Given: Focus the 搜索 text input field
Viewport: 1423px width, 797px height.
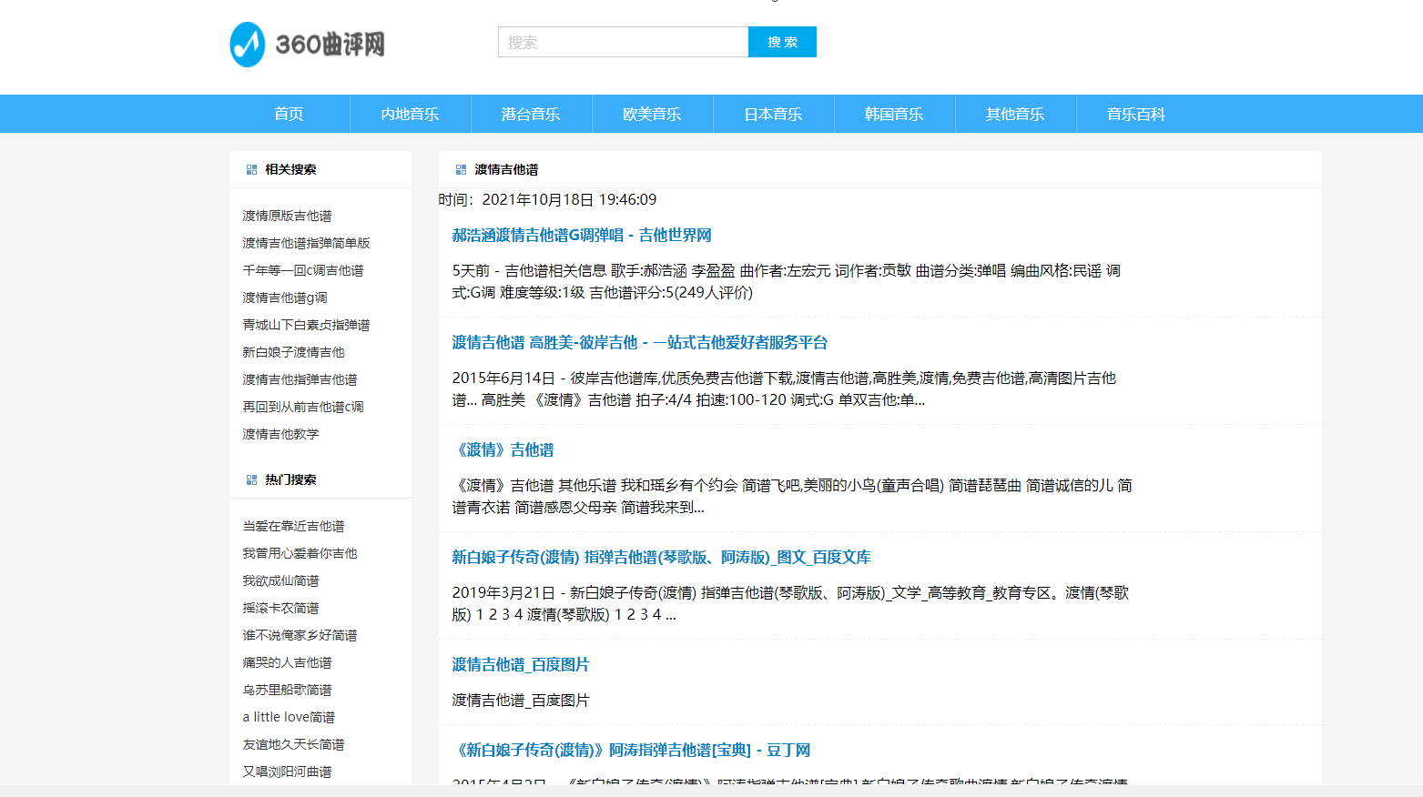Looking at the screenshot, I should 623,42.
